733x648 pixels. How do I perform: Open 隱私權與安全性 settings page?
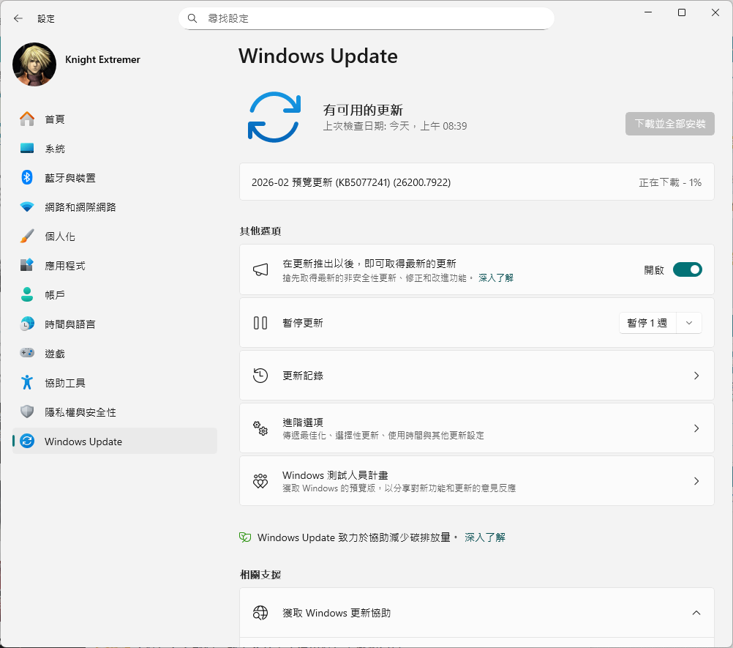pos(115,411)
